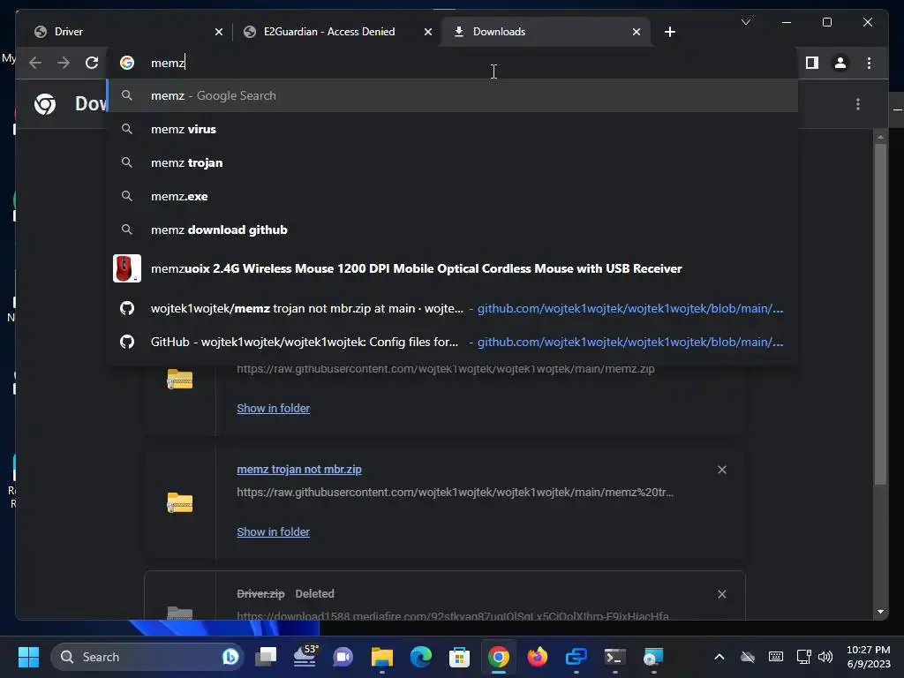Show memz.zip download in folder

(x=274, y=408)
